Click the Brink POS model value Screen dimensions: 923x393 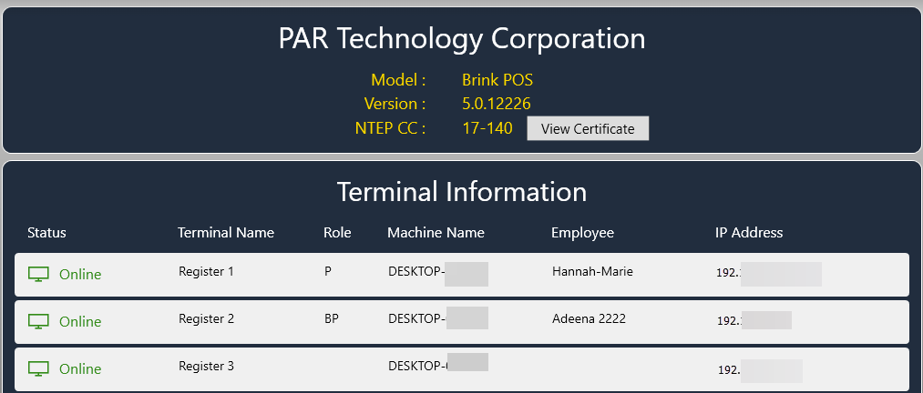(497, 79)
